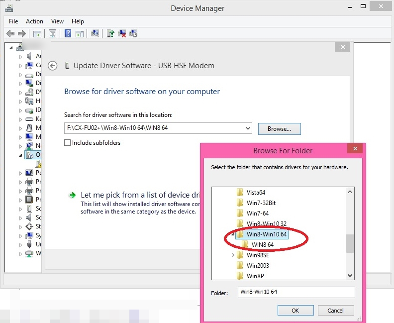Click the Folder name text field

coord(296,292)
